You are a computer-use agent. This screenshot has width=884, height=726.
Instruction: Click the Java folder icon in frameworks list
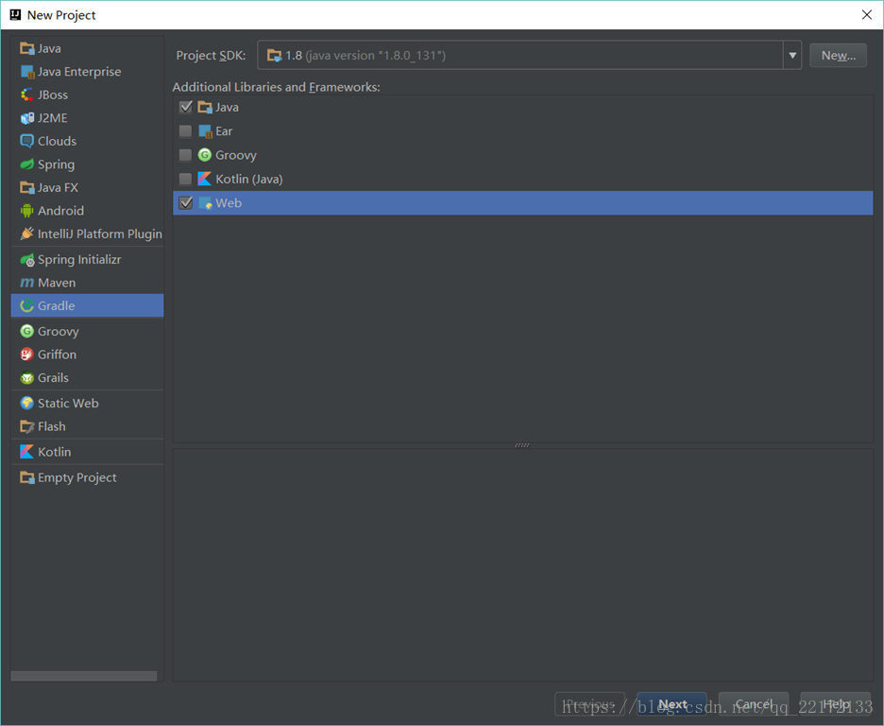(x=205, y=107)
